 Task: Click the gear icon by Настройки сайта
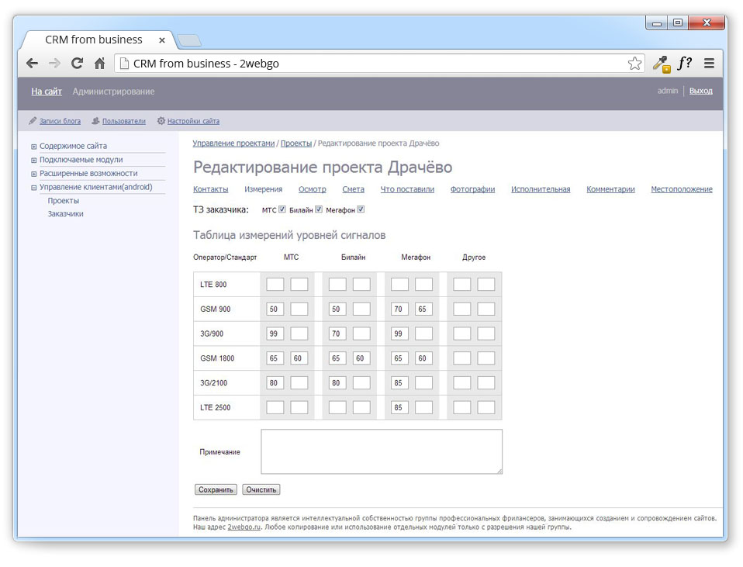coord(161,121)
